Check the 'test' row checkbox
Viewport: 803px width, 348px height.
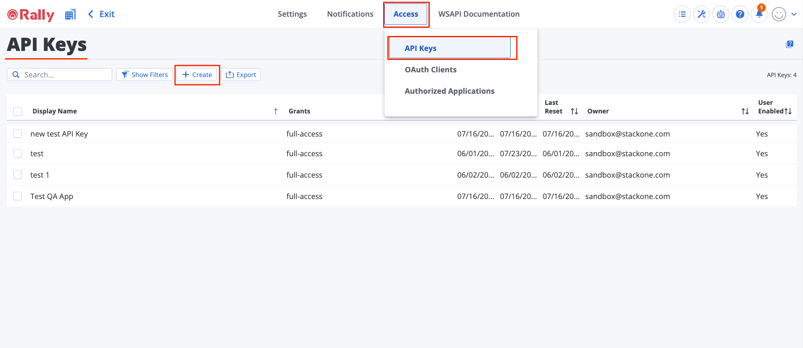(18, 153)
